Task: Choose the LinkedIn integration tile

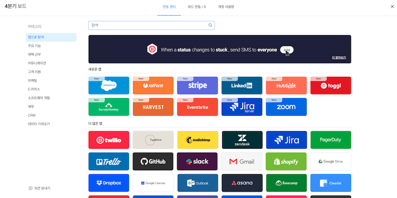Action: click(242, 86)
